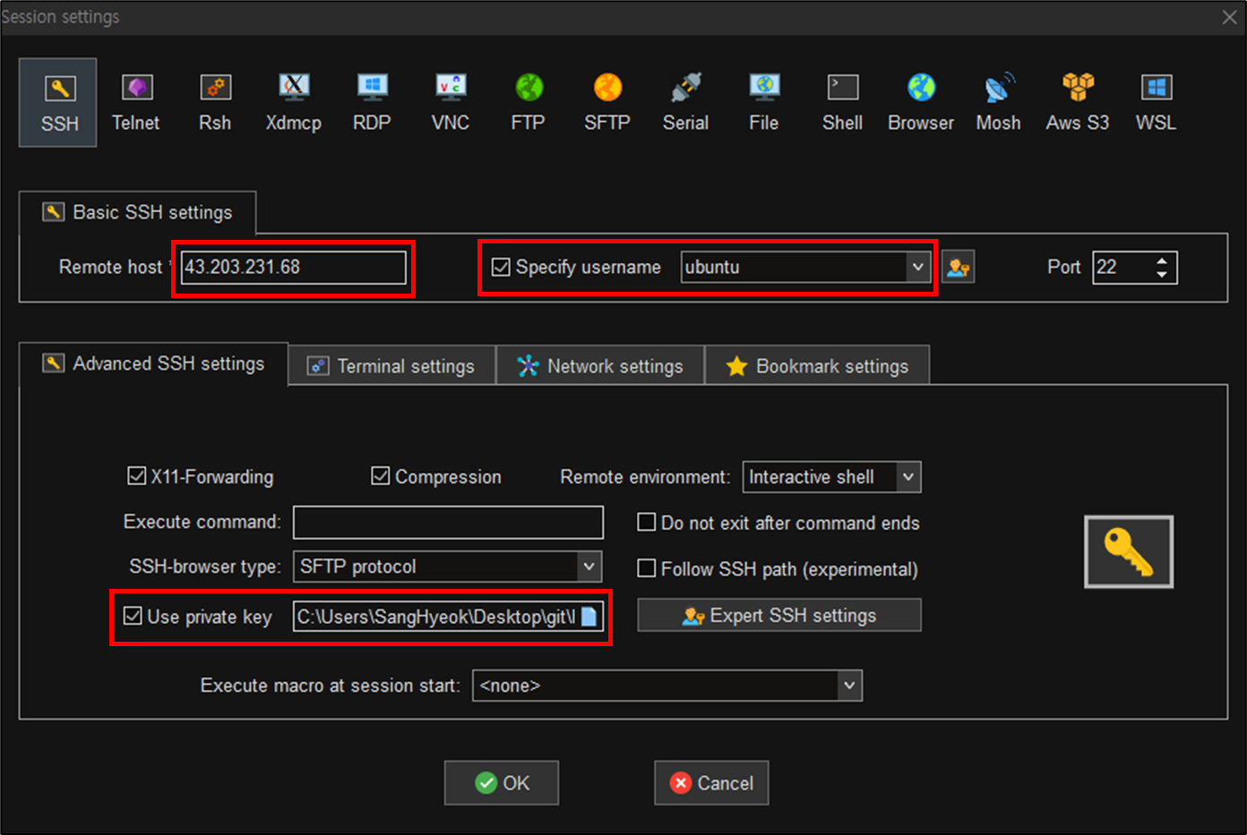The width and height of the screenshot is (1247, 835).
Task: Pick the SFTP session icon
Action: [x=607, y=103]
